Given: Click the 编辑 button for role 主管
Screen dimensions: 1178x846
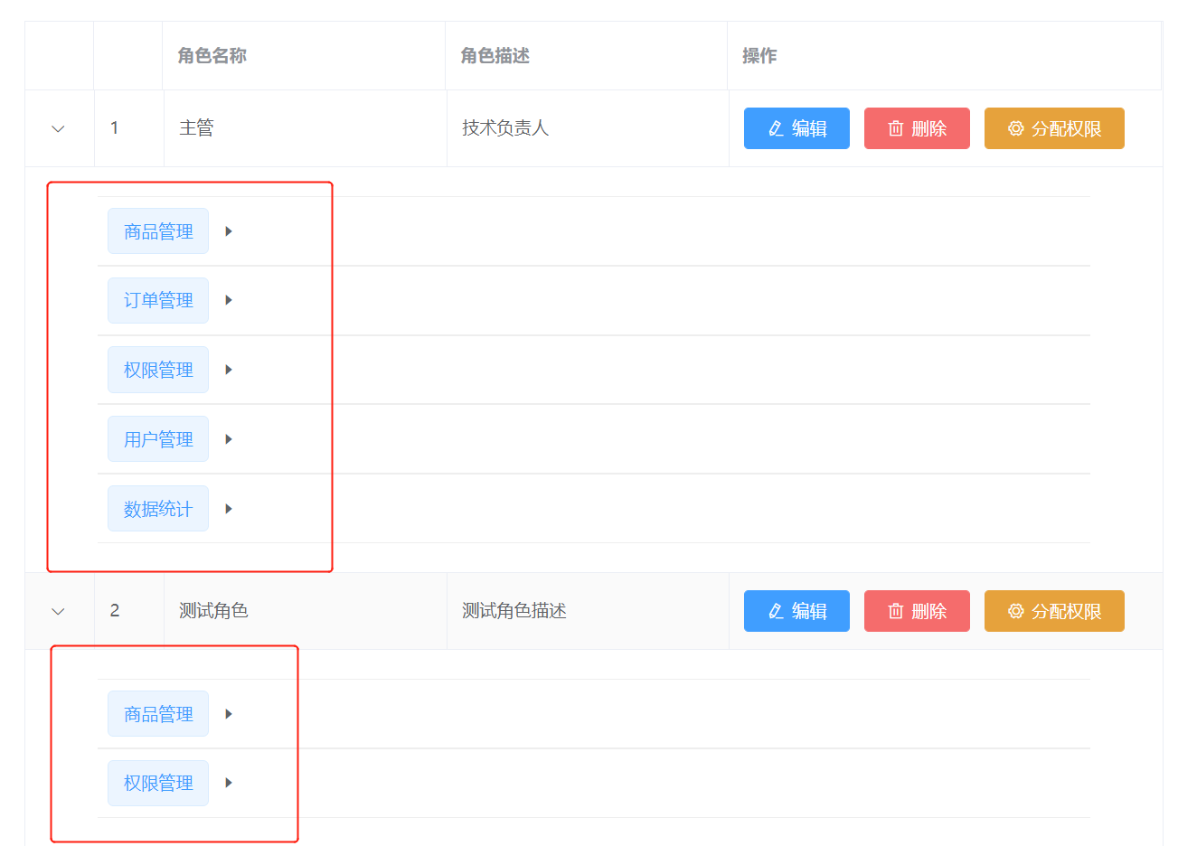Looking at the screenshot, I should (796, 127).
